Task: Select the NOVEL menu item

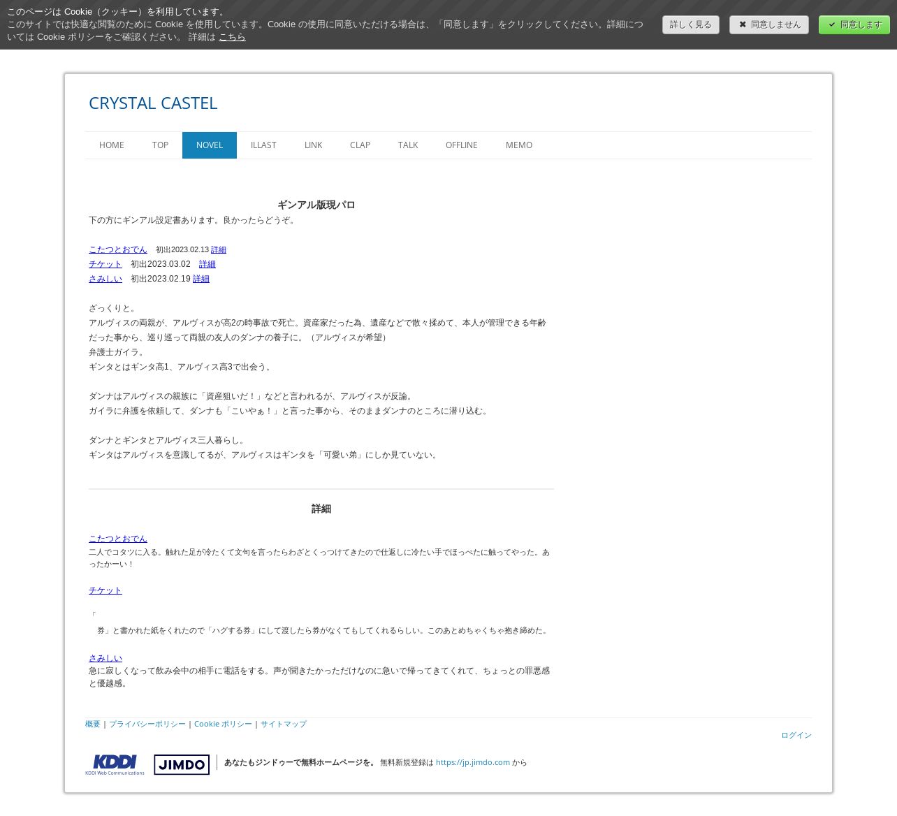Action: tap(210, 145)
